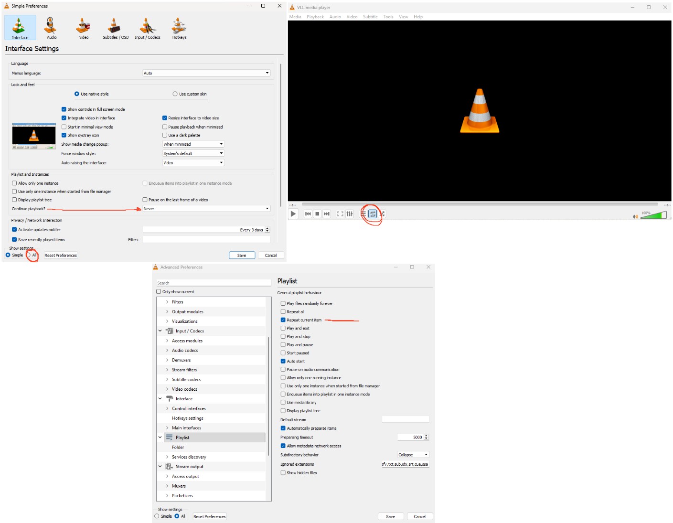The width and height of the screenshot is (673, 523).
Task: Open the Input / Codecs preferences category
Action: (x=148, y=28)
